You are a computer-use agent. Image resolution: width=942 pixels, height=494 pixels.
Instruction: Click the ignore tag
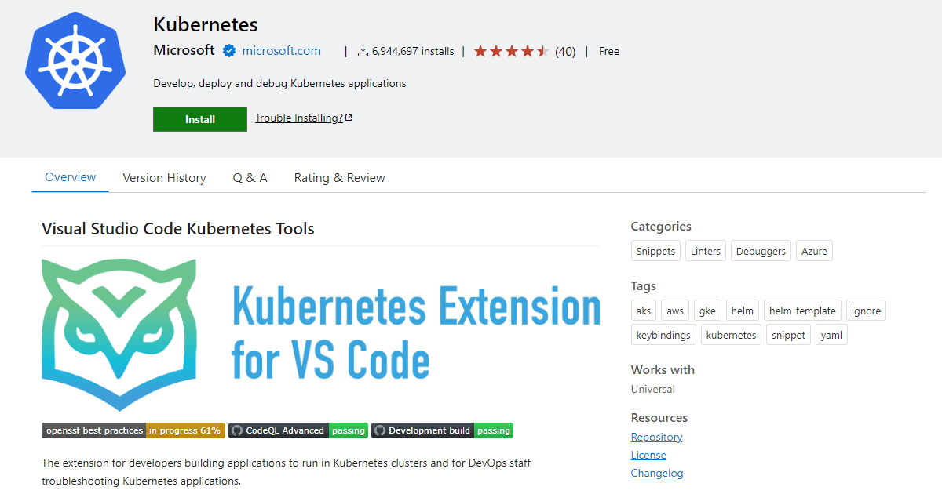[866, 311]
